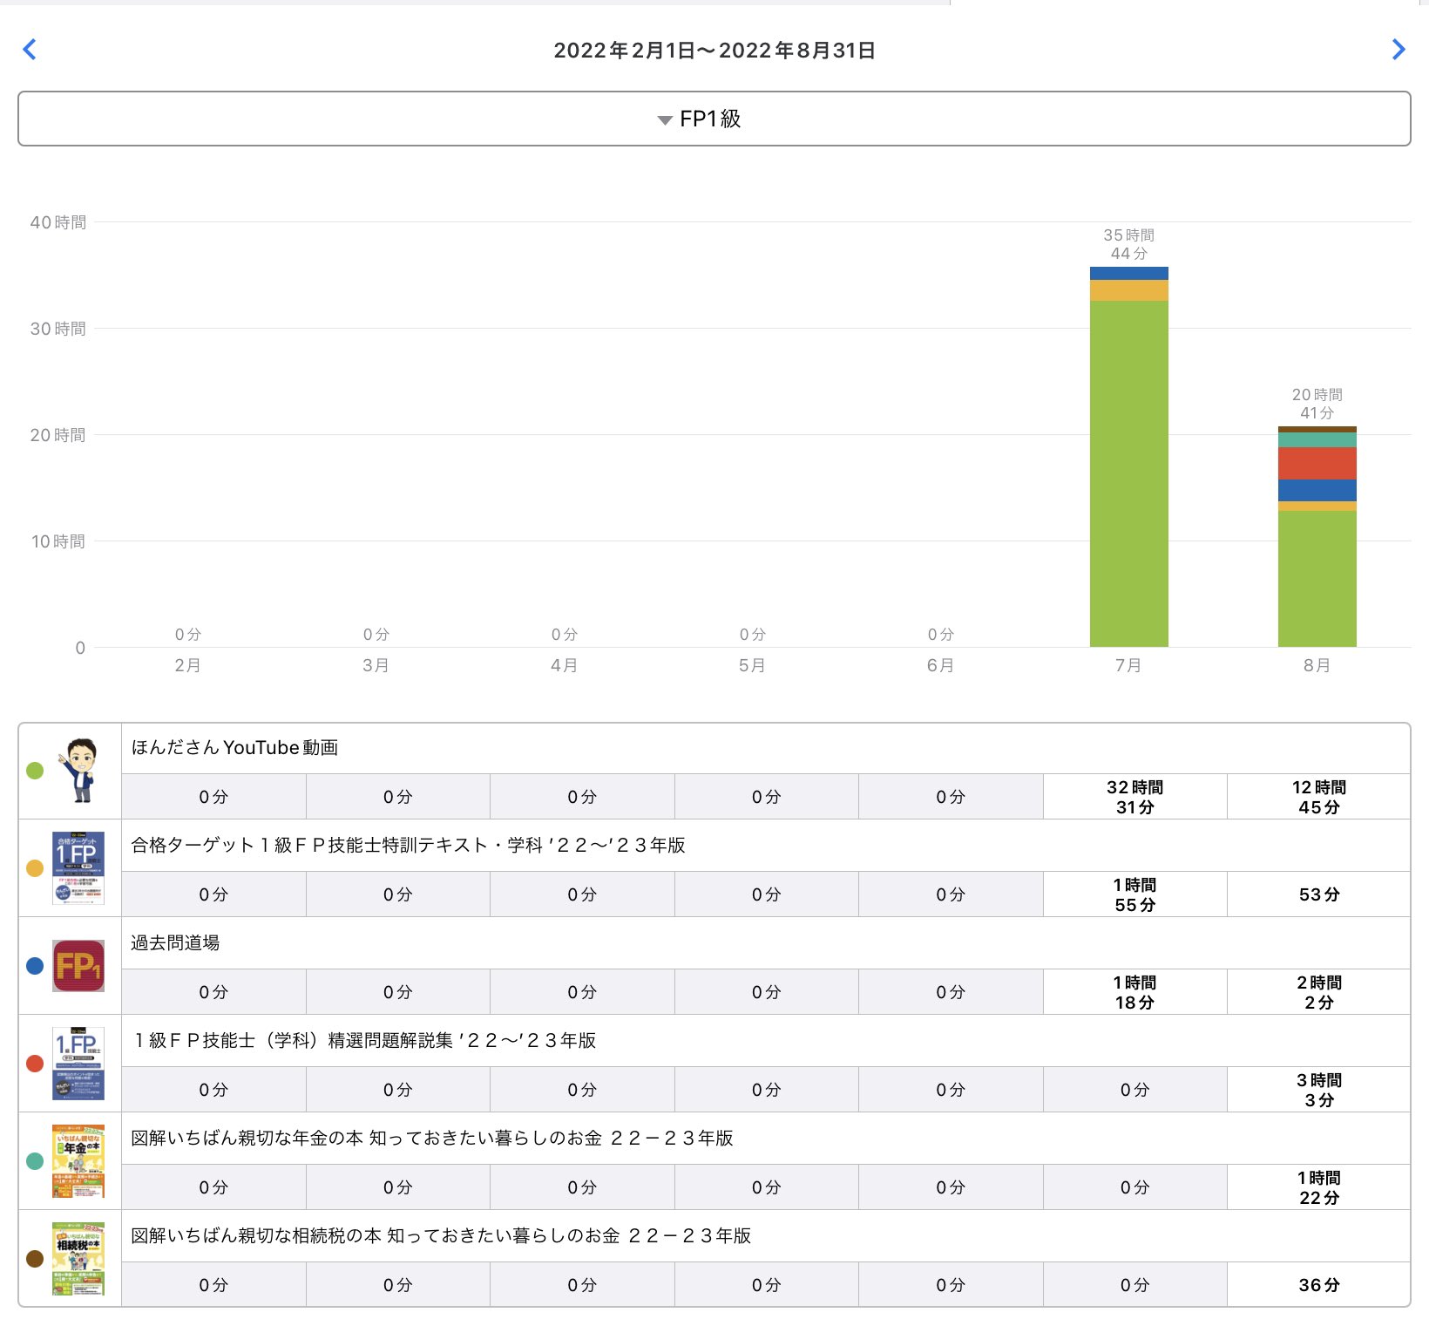Click the 相続税の本 book cover icon
This screenshot has width=1429, height=1326.
tap(78, 1259)
